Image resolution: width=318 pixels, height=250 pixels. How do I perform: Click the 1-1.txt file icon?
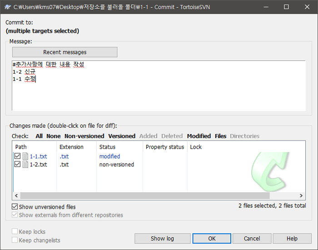coord(25,156)
